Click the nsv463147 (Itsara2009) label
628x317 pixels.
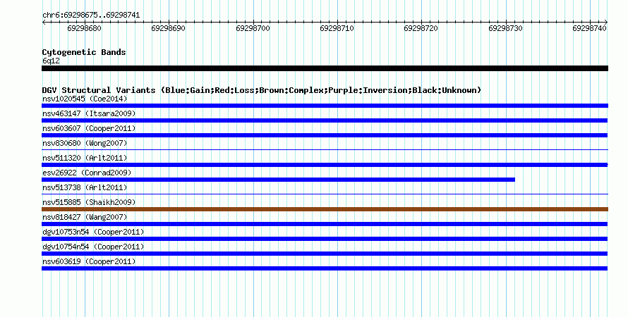(89, 113)
